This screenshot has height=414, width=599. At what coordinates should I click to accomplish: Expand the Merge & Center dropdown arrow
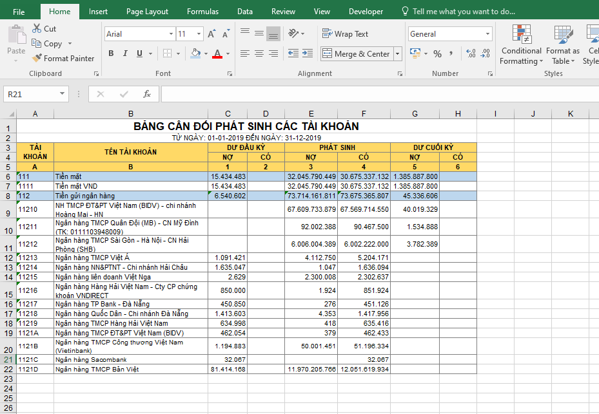coord(397,54)
